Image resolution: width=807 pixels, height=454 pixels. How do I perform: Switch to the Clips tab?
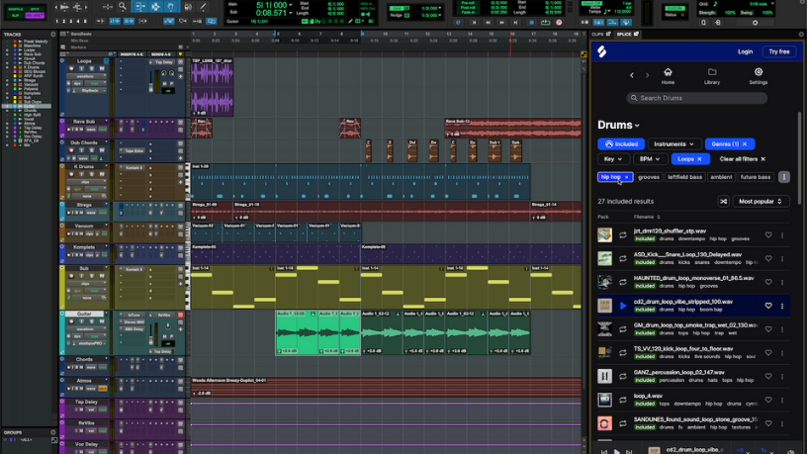(600, 34)
